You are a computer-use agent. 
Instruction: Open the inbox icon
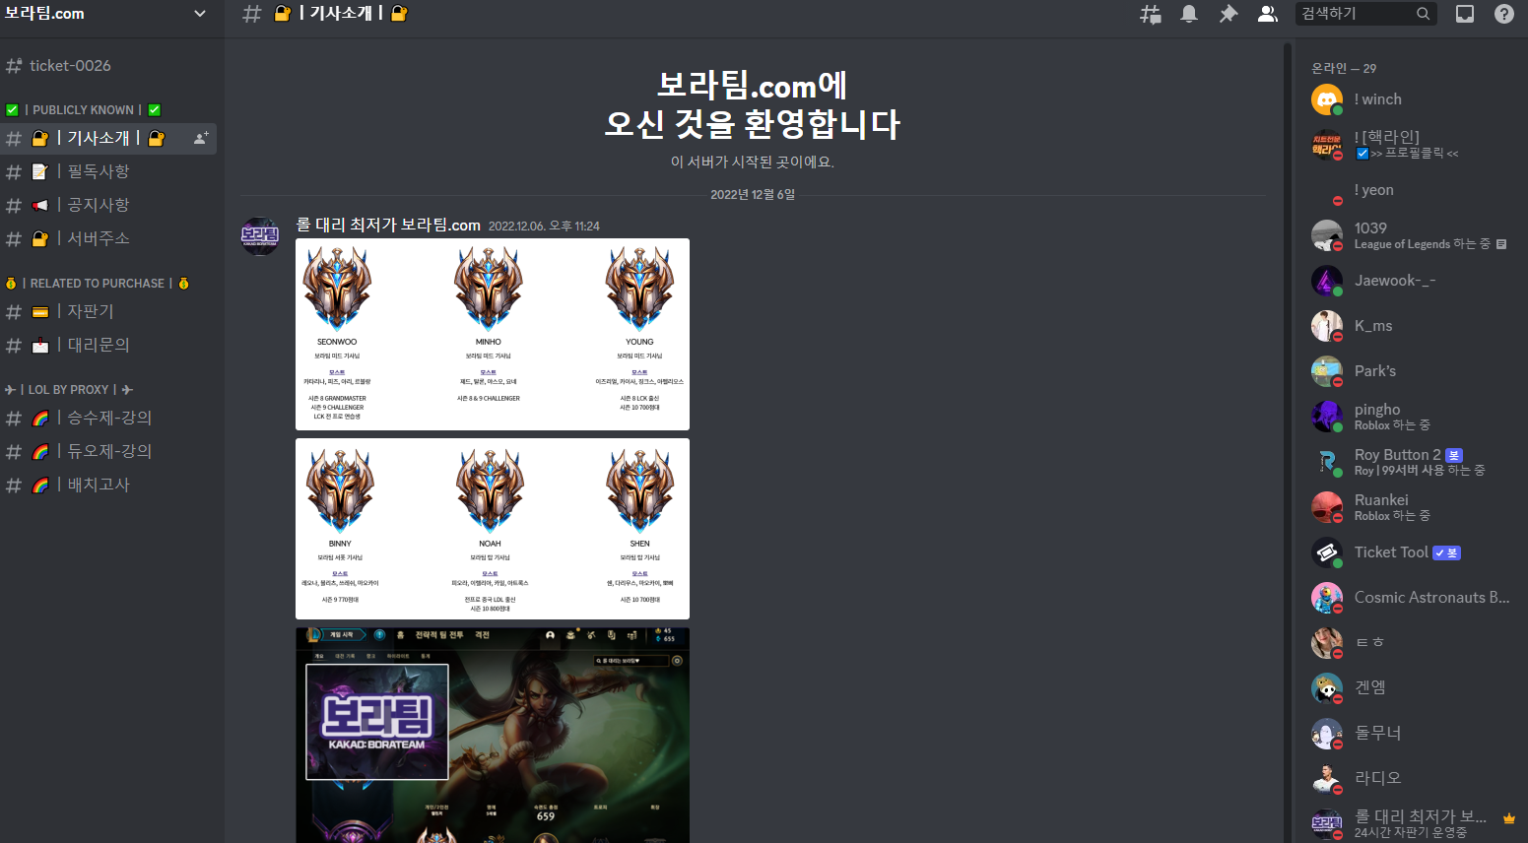(x=1465, y=14)
